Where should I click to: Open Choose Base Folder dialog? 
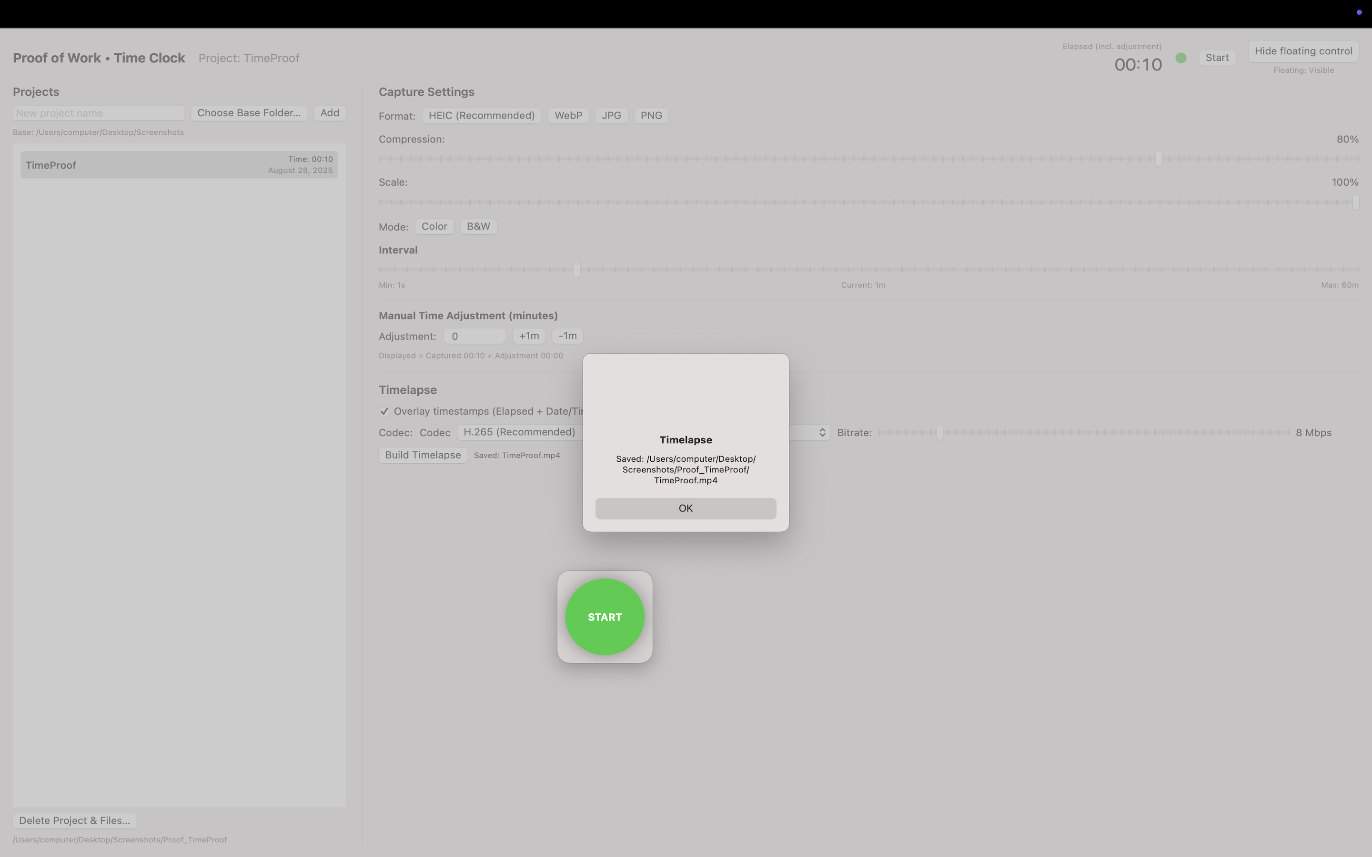(x=249, y=113)
